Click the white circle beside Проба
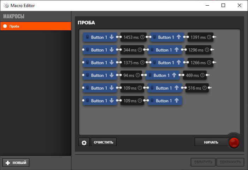 point(5,26)
